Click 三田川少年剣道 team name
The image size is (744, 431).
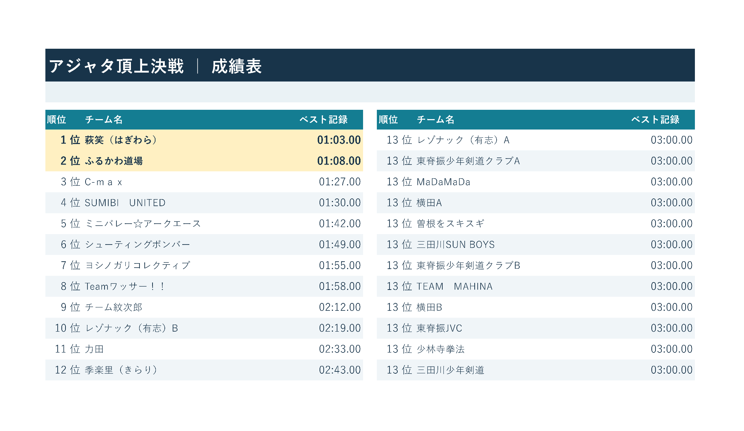[450, 370]
